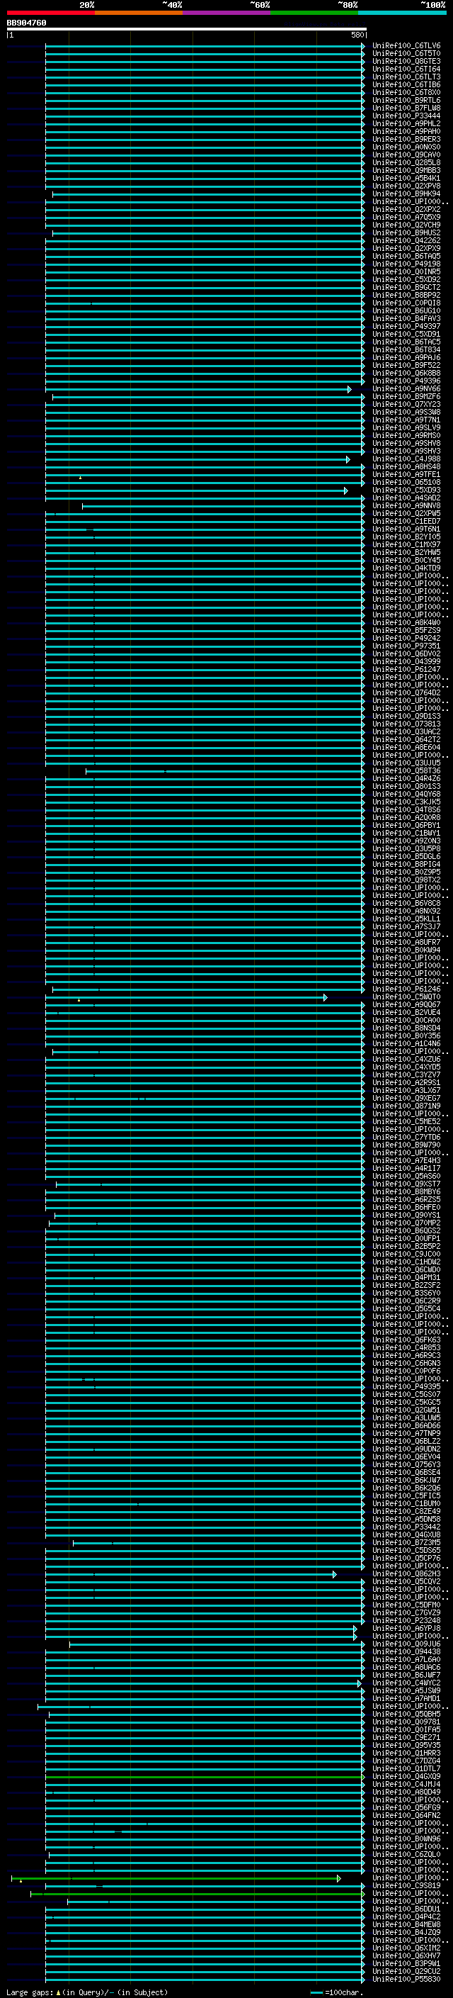The image size is (453, 1998).
Task: Open the UniRef100_A3LX67 entry
Action: [406, 1091]
